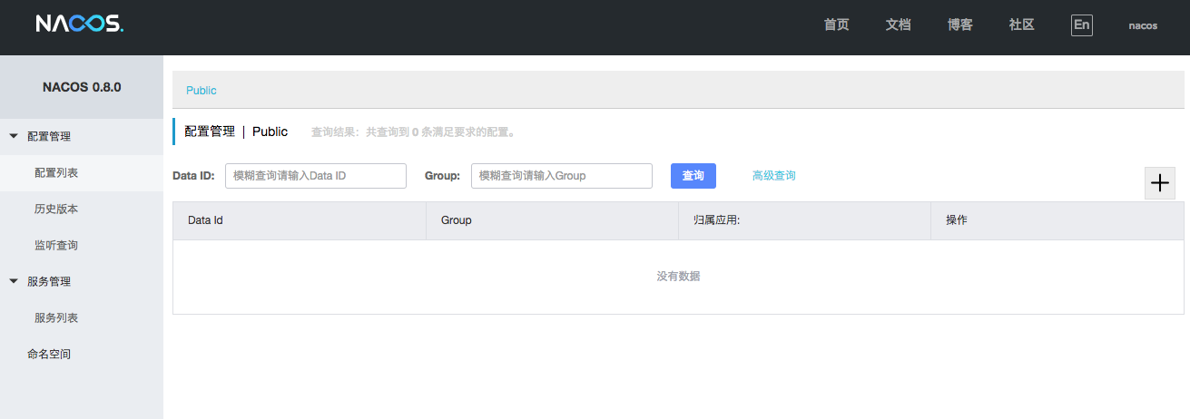Viewport: 1190px width, 419px height.
Task: Open the nacos user menu
Action: click(1143, 26)
